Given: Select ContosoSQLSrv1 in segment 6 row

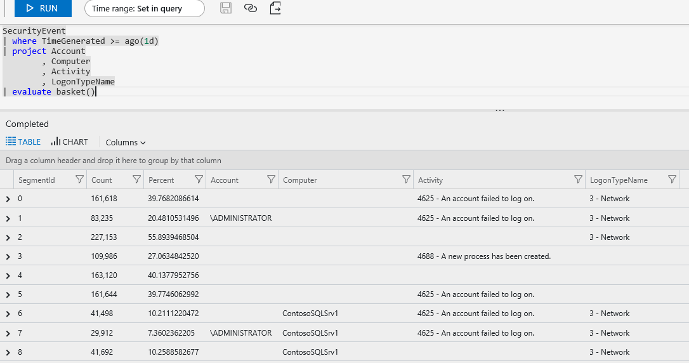Looking at the screenshot, I should (310, 313).
